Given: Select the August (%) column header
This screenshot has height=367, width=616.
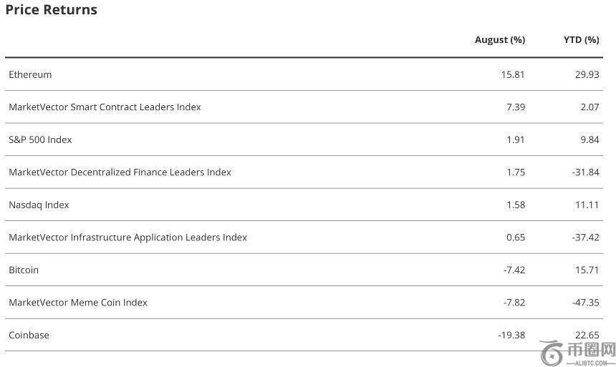Looking at the screenshot, I should (x=499, y=40).
